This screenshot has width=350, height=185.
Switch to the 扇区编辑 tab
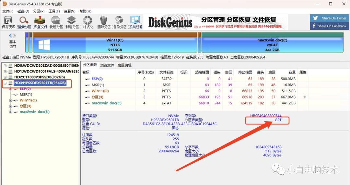coord(124,65)
